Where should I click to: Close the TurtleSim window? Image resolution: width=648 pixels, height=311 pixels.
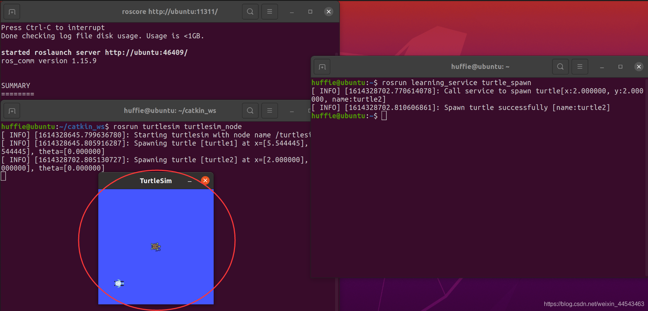[205, 181]
